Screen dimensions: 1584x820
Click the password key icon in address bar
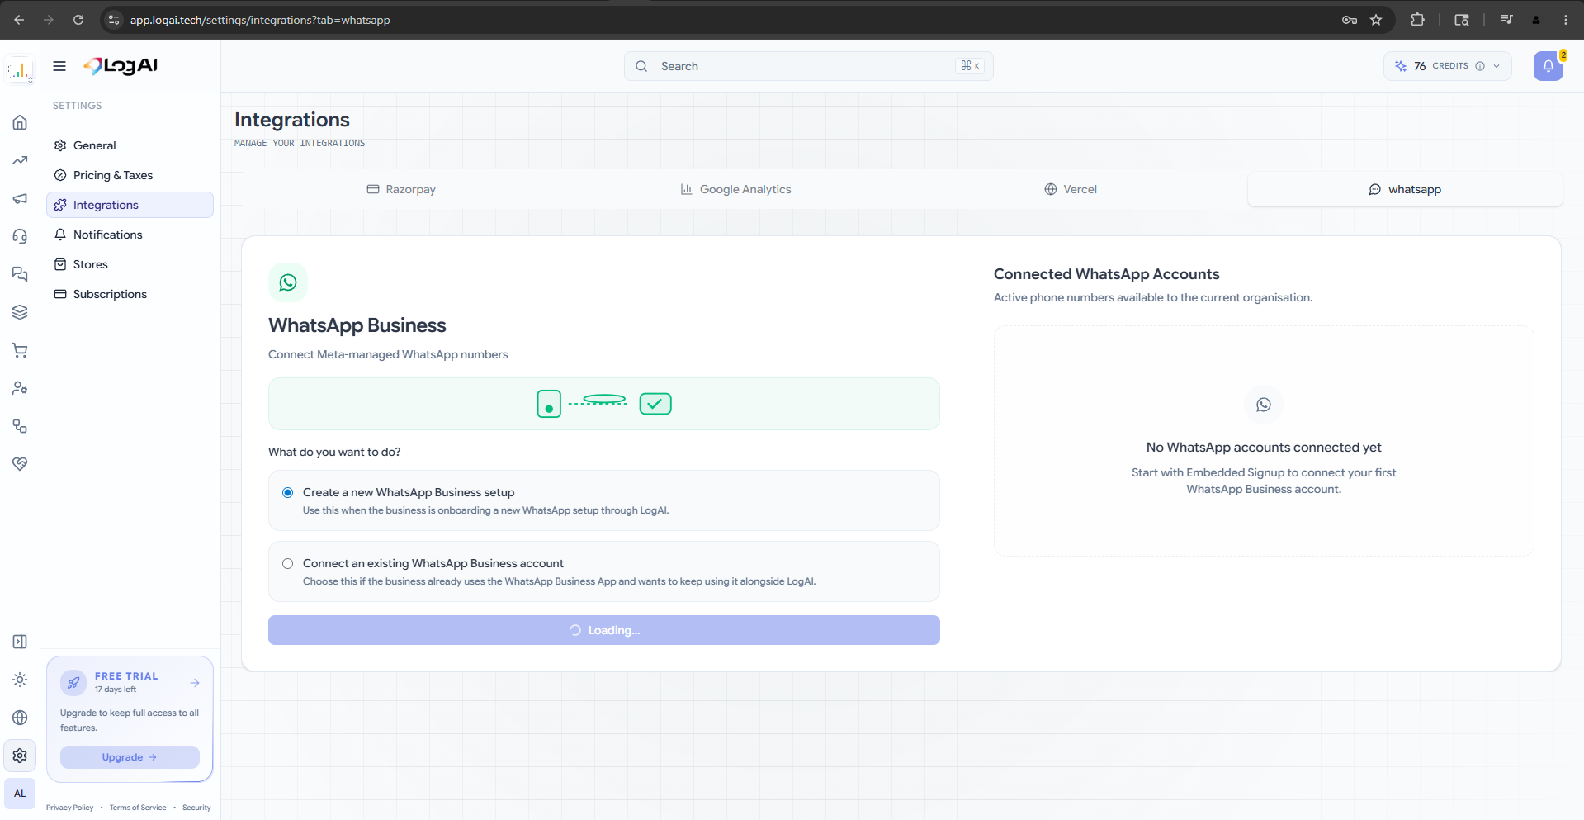pyautogui.click(x=1350, y=20)
